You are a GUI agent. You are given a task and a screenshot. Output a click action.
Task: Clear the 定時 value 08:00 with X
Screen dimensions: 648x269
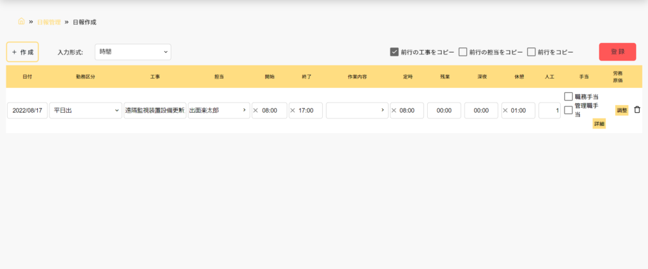[x=394, y=110]
